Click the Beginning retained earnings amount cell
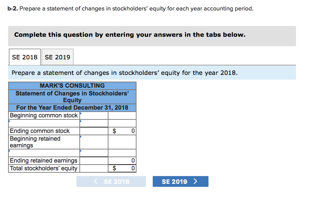 (94, 141)
